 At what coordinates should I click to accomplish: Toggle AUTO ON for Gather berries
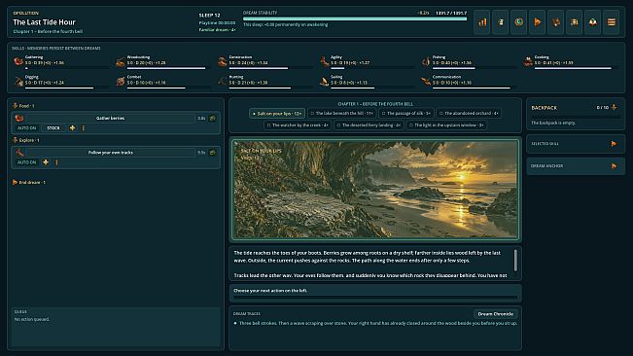point(26,128)
